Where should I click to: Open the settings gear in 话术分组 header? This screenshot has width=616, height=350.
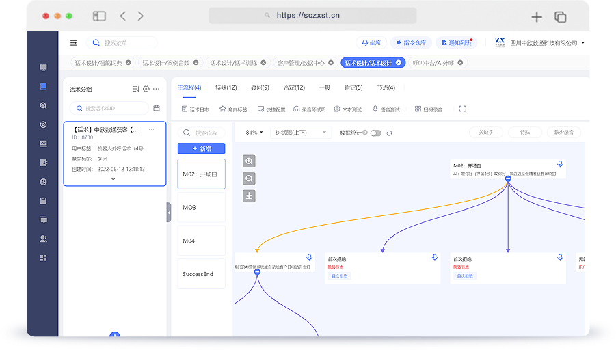pos(146,89)
